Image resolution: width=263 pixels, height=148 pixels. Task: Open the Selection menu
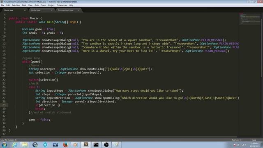(x=16, y=5)
